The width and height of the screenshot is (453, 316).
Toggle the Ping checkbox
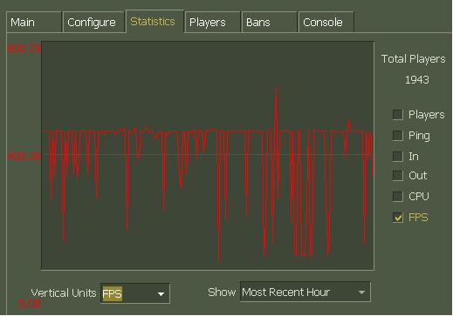pyautogui.click(x=397, y=136)
